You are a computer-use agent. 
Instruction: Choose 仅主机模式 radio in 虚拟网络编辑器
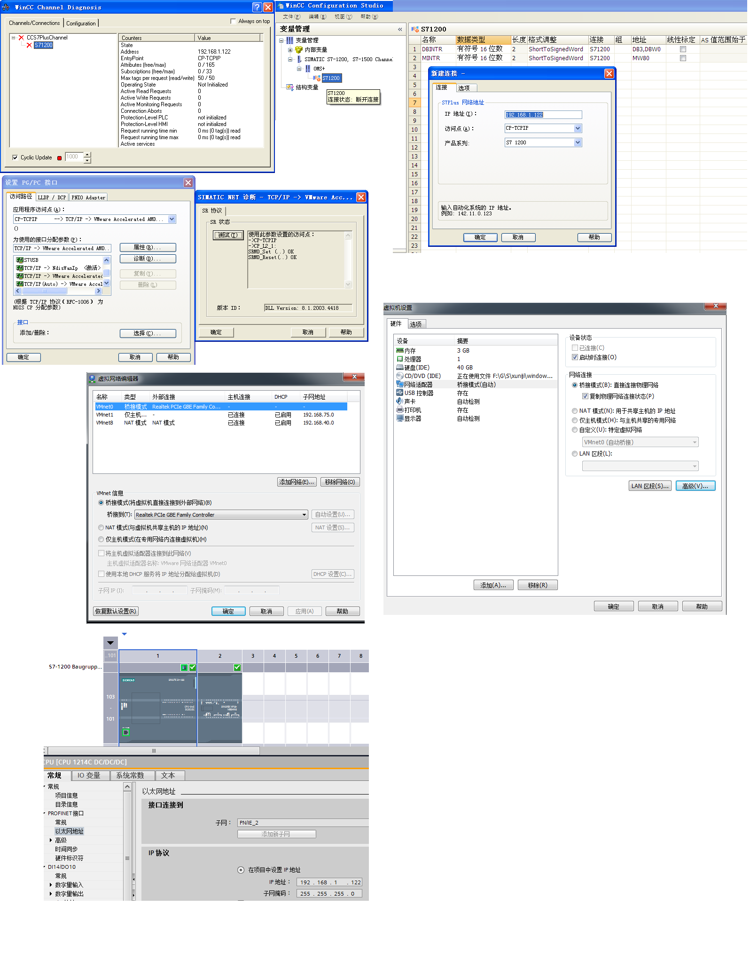coord(101,539)
